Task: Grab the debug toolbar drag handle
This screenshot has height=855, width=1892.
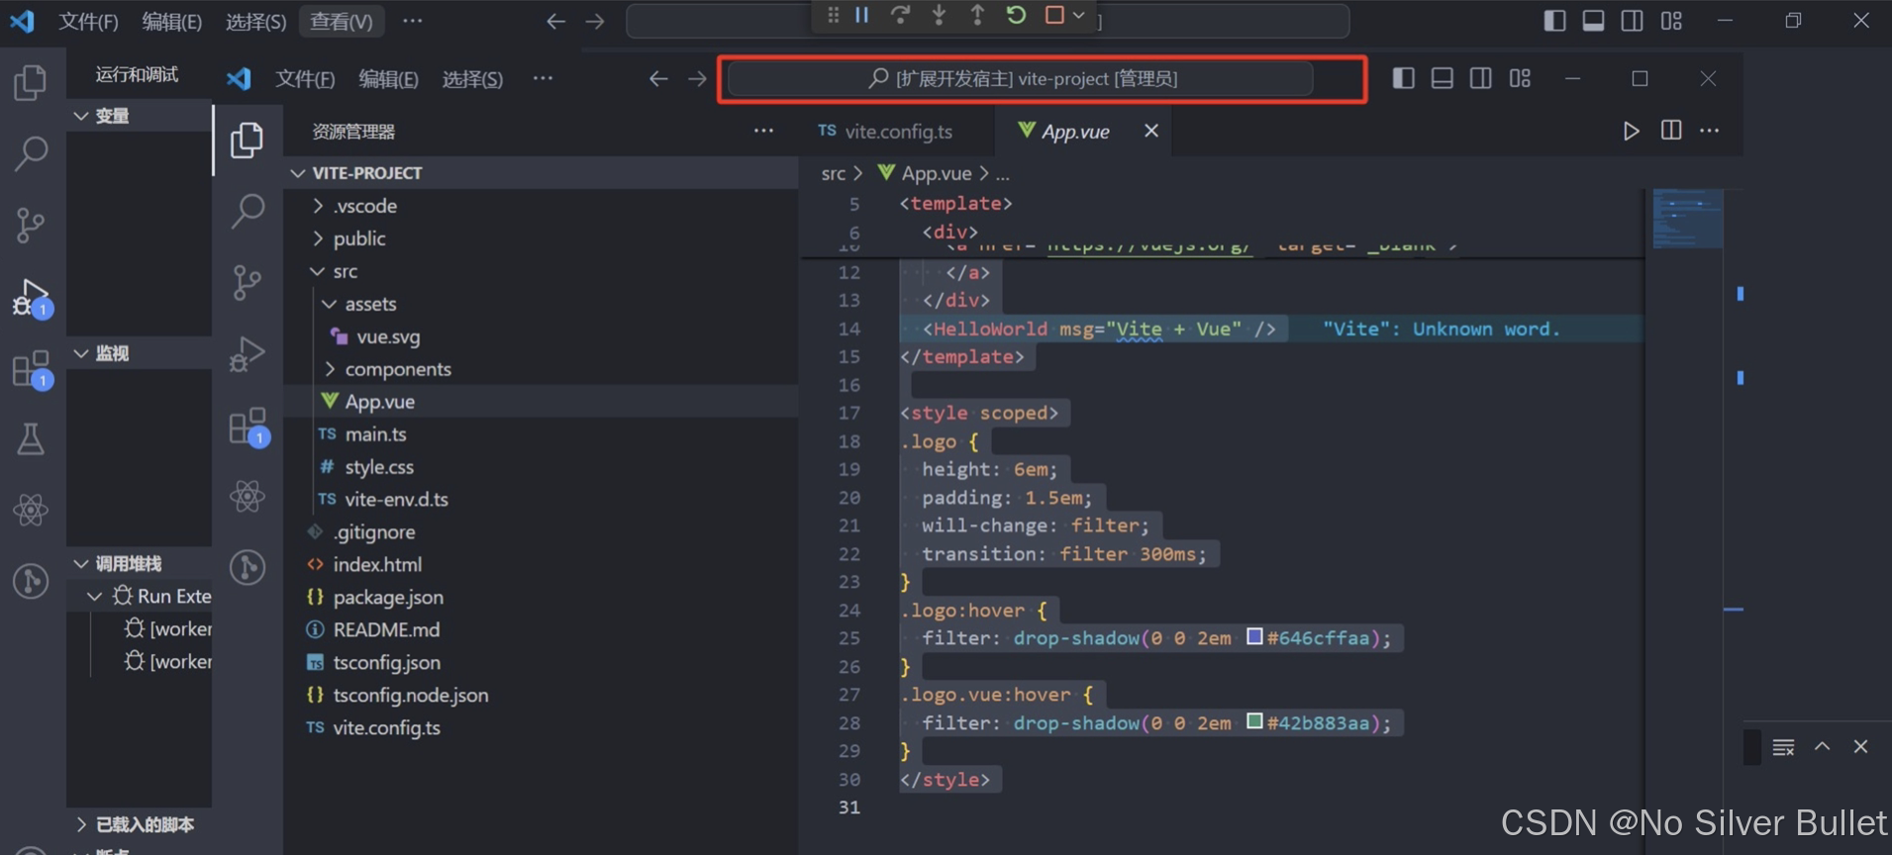Action: pyautogui.click(x=834, y=15)
